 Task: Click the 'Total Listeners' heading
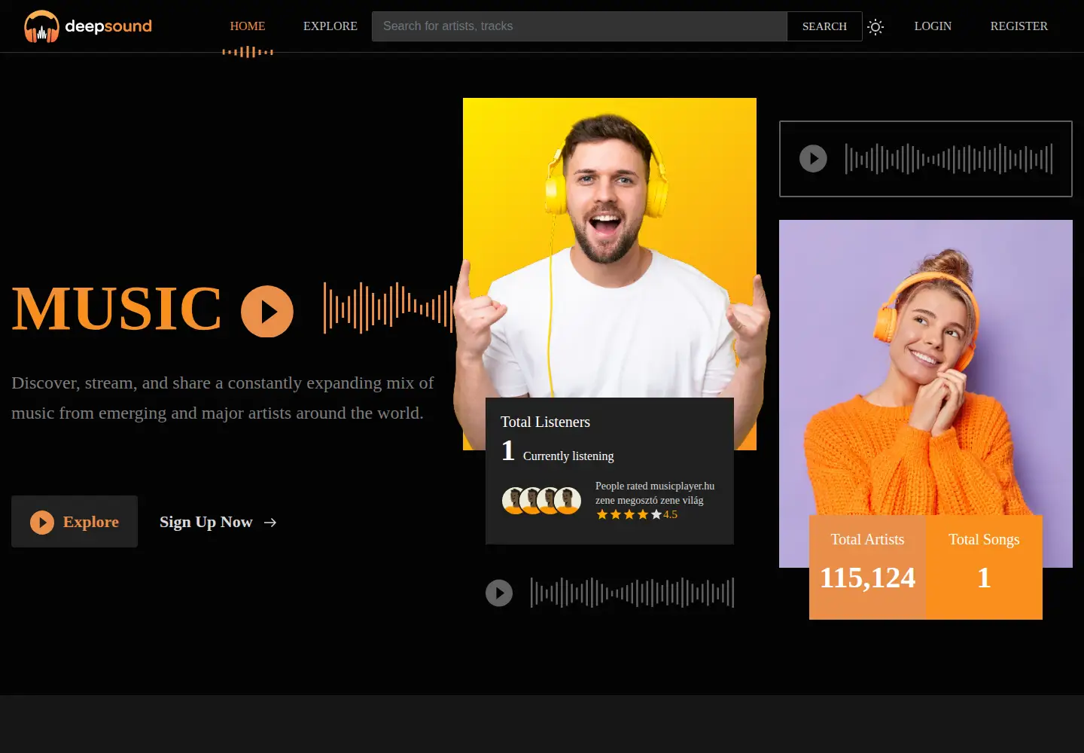[545, 422]
